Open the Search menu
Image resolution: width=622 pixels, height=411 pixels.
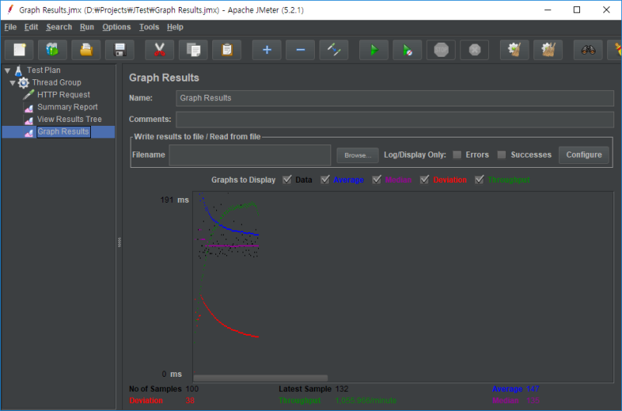59,27
